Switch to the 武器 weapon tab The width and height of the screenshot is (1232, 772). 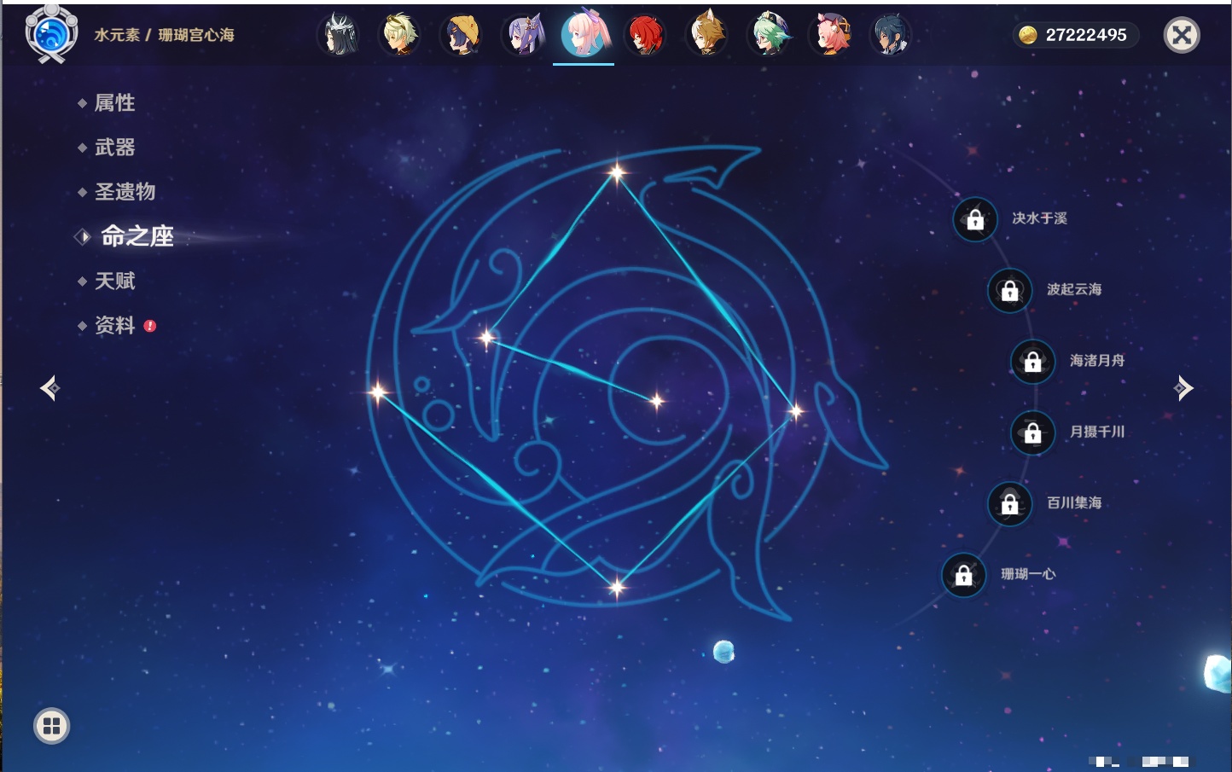[114, 148]
